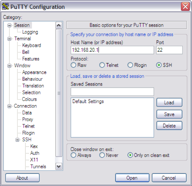Open the Colours category

coord(29,99)
